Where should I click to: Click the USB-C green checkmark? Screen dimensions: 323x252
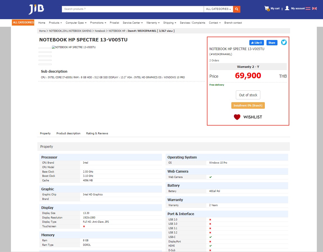point(210,237)
